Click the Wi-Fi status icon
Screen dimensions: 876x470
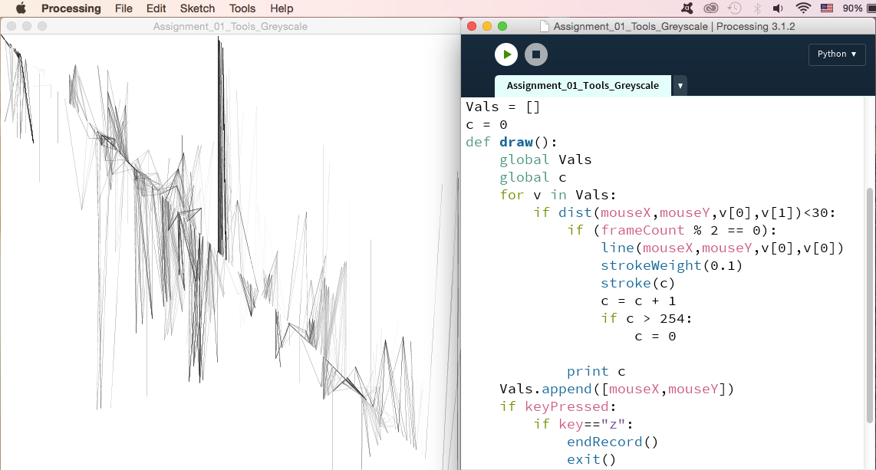(x=803, y=8)
